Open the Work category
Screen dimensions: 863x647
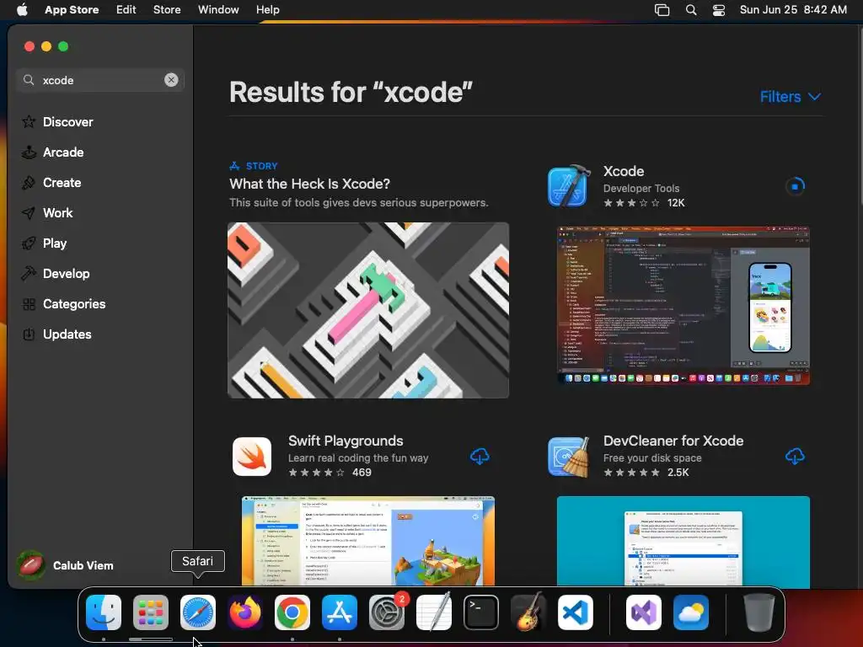pos(47,213)
